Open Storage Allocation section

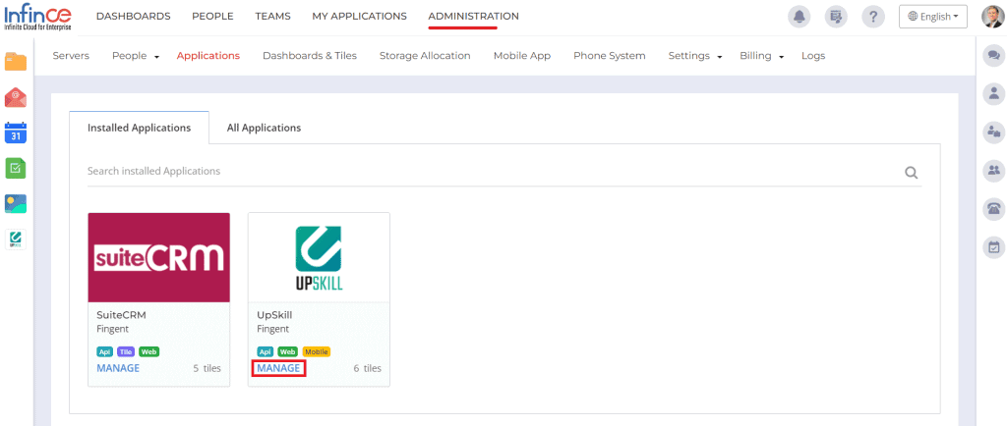pyautogui.click(x=425, y=56)
